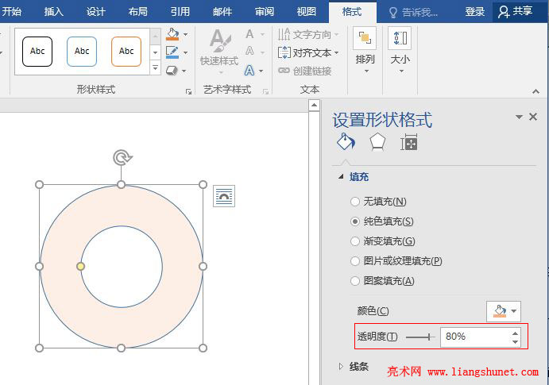Click the 80% transparency value field
549x385 pixels.
click(x=475, y=337)
